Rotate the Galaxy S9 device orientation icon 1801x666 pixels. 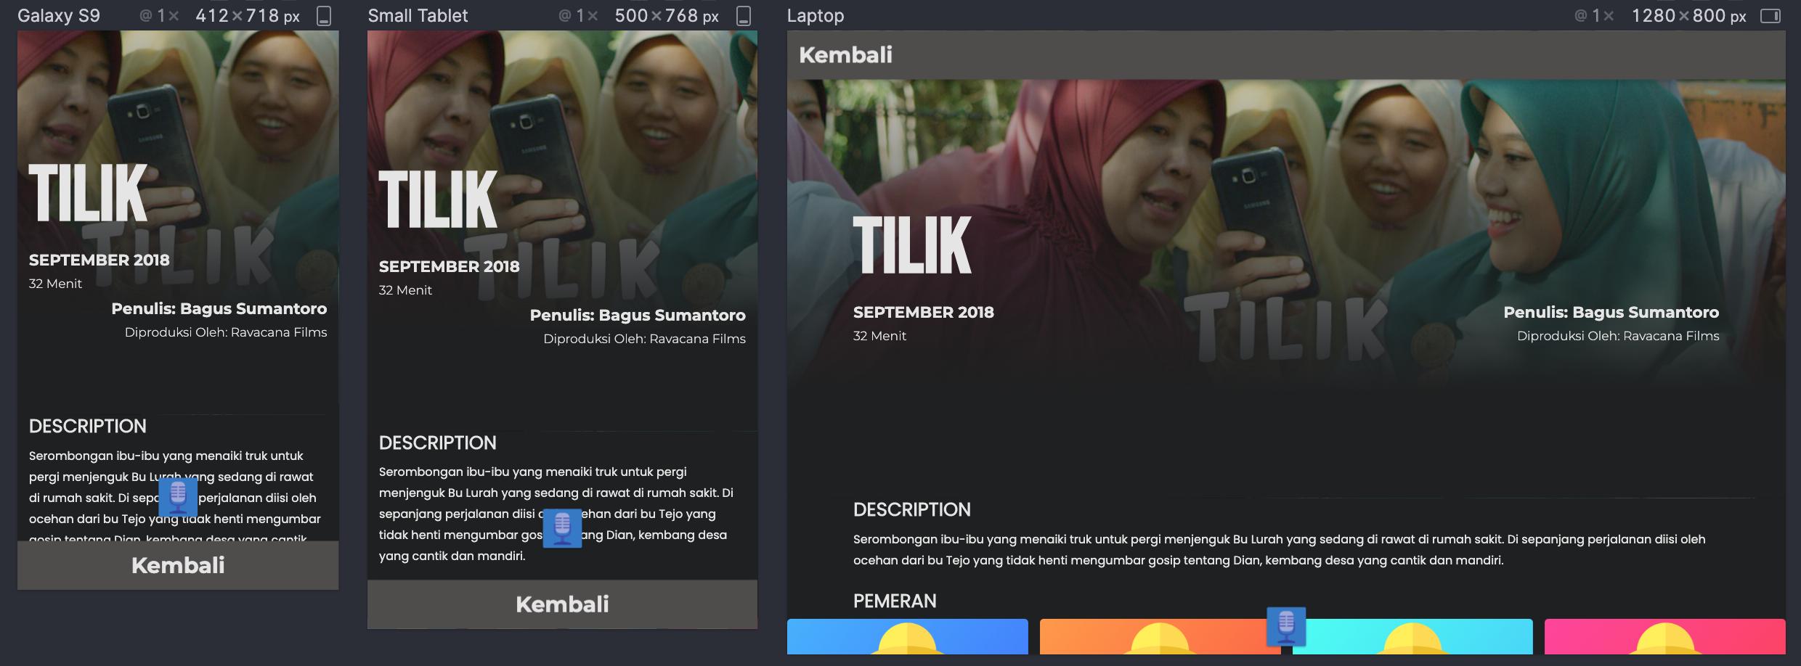[324, 16]
